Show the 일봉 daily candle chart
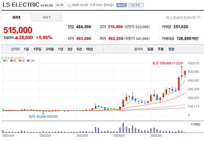Viewport: 204px width, 141px height. pos(150,49)
